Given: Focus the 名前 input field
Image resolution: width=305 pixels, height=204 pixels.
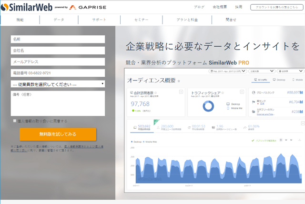Looking at the screenshot, I should 58,39.
